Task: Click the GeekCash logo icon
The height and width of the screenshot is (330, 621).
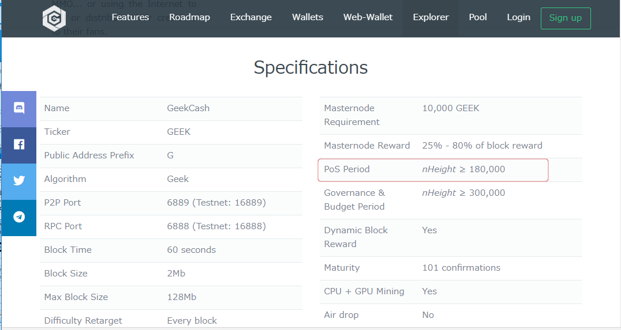Action: coord(54,18)
